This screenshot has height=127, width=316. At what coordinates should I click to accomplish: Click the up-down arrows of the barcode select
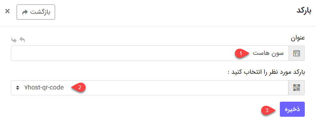[x=18, y=88]
